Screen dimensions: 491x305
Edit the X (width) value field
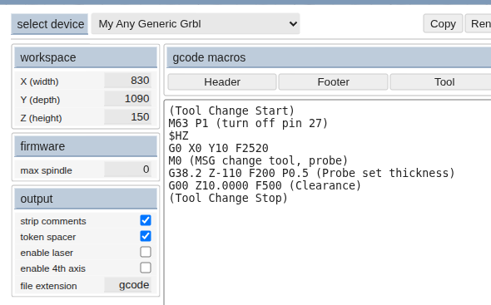(128, 81)
